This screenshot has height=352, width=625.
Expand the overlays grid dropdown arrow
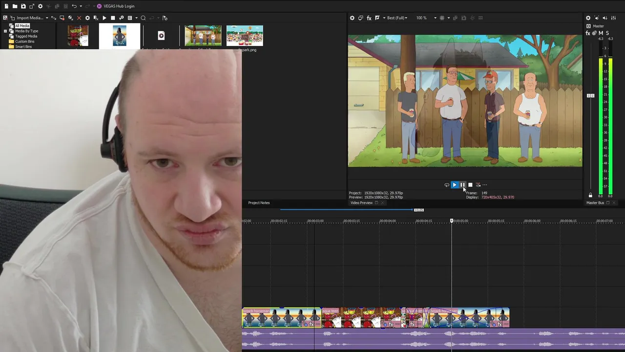click(x=449, y=18)
